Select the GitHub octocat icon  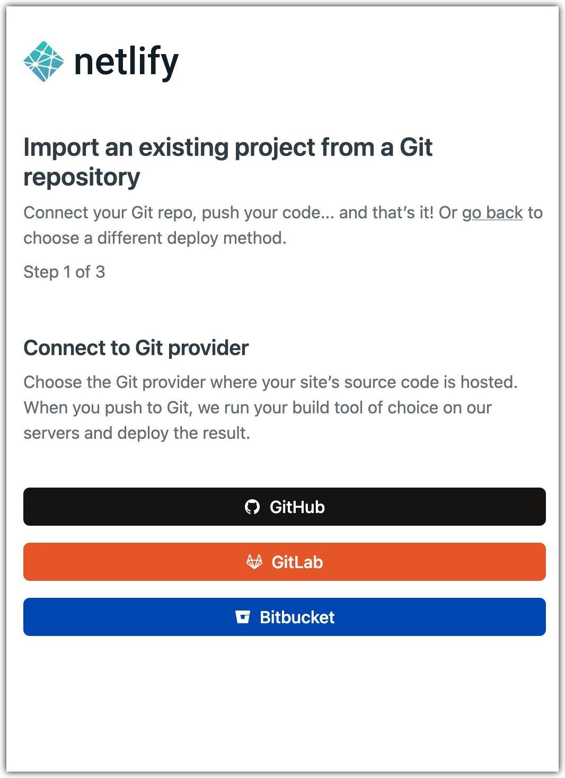(253, 507)
